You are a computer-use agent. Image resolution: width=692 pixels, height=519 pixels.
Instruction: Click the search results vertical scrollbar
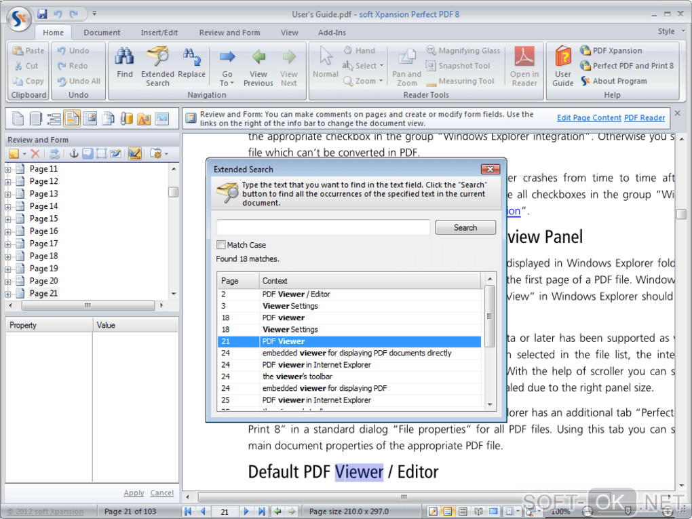489,315
